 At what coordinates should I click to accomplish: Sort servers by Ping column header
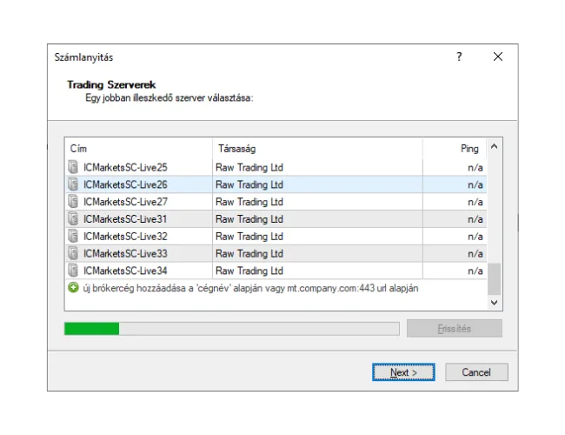click(454, 149)
